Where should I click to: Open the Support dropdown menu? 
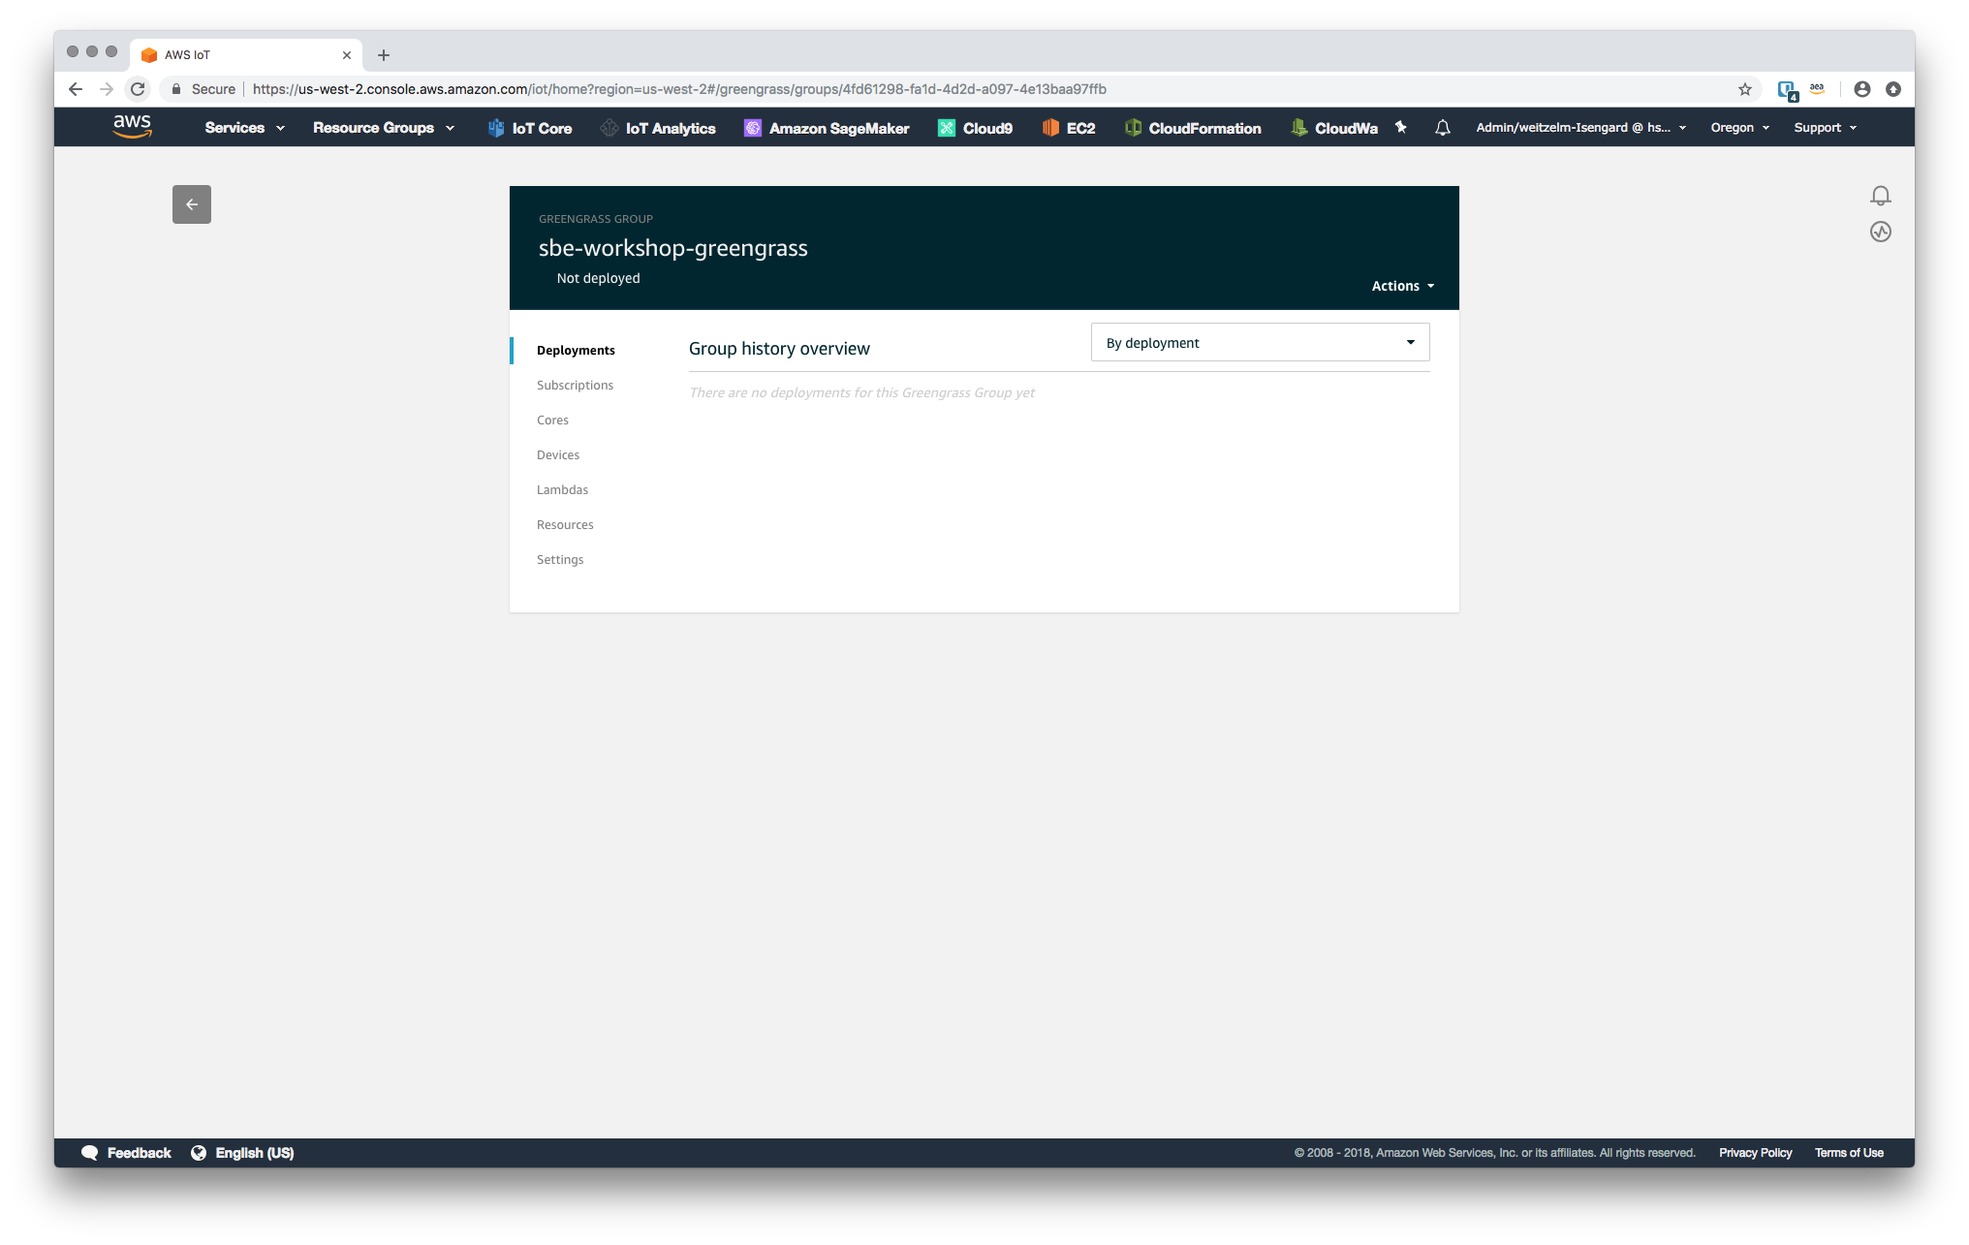pos(1826,128)
